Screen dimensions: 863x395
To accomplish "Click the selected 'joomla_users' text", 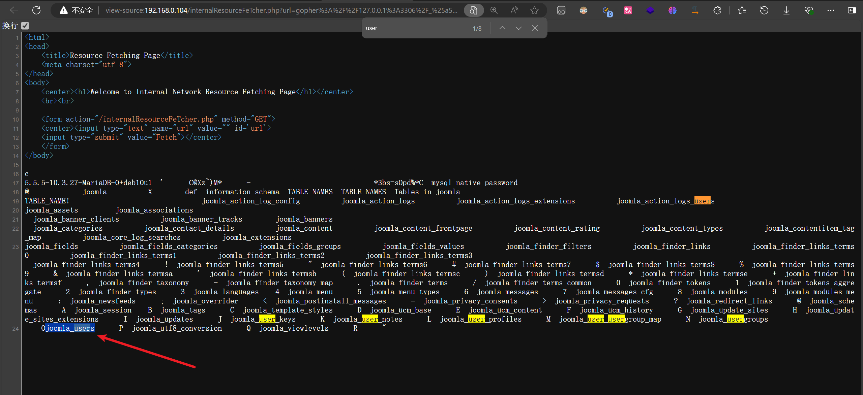I will coord(70,328).
